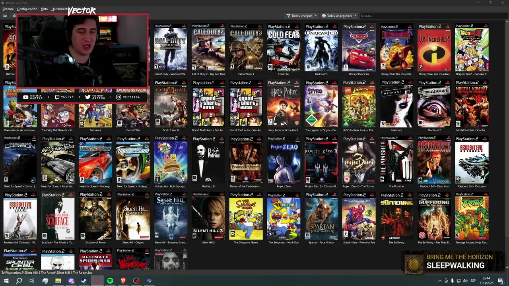Open Spotify from the taskbar
This screenshot has height=286, width=509.
(110, 281)
